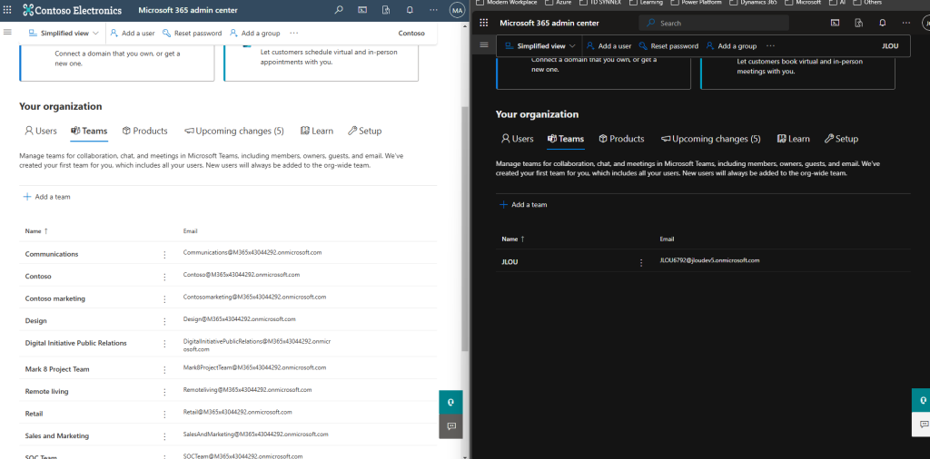Click Email column header in Contoso window
The image size is (930, 459).
point(191,231)
